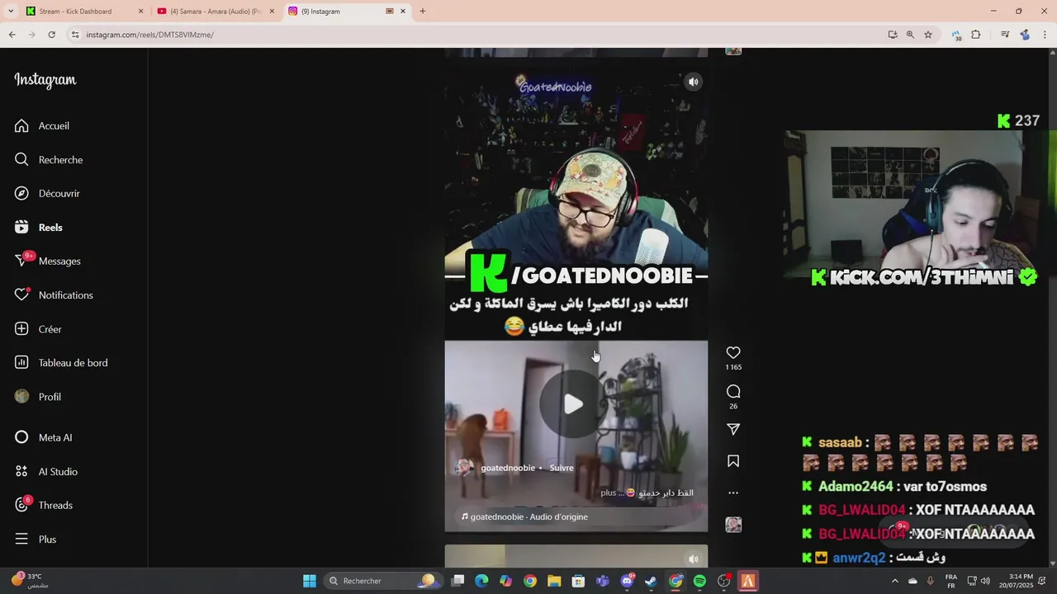Click the address bar URL
The image size is (1057, 594).
149,35
